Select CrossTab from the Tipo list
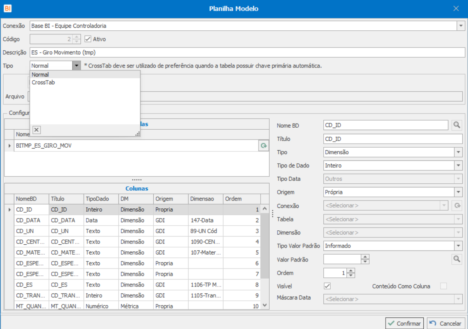Image resolution: width=468 pixels, height=329 pixels. pos(43,82)
